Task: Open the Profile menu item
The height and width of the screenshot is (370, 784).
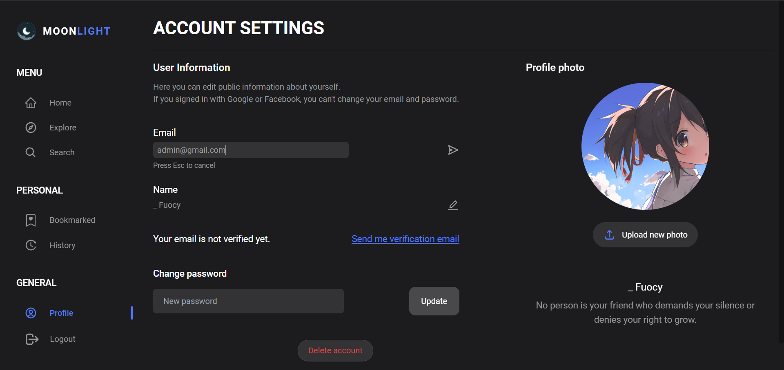Action: 61,313
